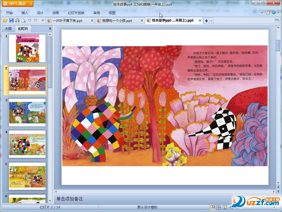This screenshot has width=282, height=212.
Task: Click the main editor vertical scrollbar thumb
Action: [x=278, y=45]
